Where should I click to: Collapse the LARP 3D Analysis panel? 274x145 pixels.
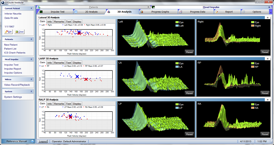coord(268,58)
